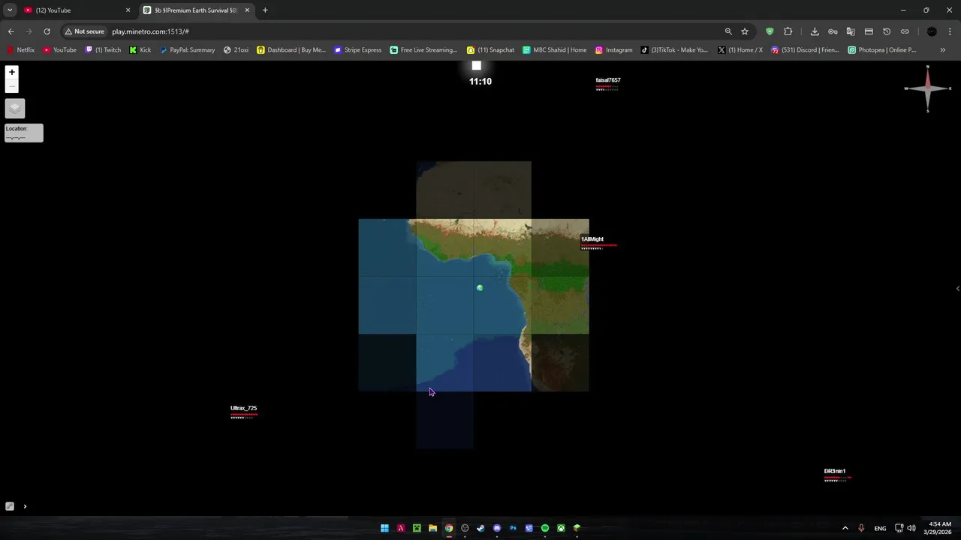Open the tab search dropdown
The width and height of the screenshot is (961, 540).
click(x=10, y=10)
